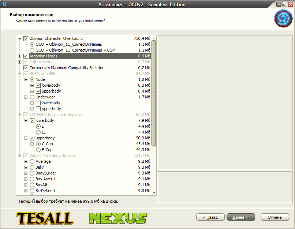Click the TESALL logo
Screen dimensions: 295x229
coord(45,218)
